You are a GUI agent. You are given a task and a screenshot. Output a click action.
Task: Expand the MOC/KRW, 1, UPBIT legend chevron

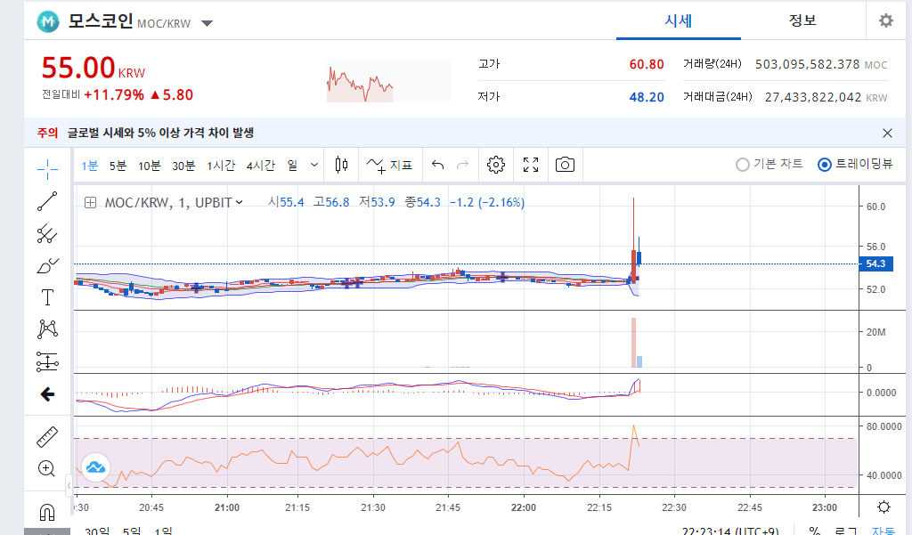239,202
